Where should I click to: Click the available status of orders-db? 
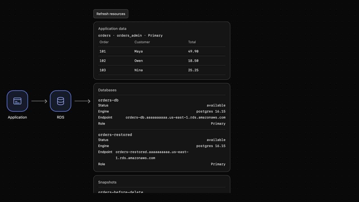pos(216,105)
